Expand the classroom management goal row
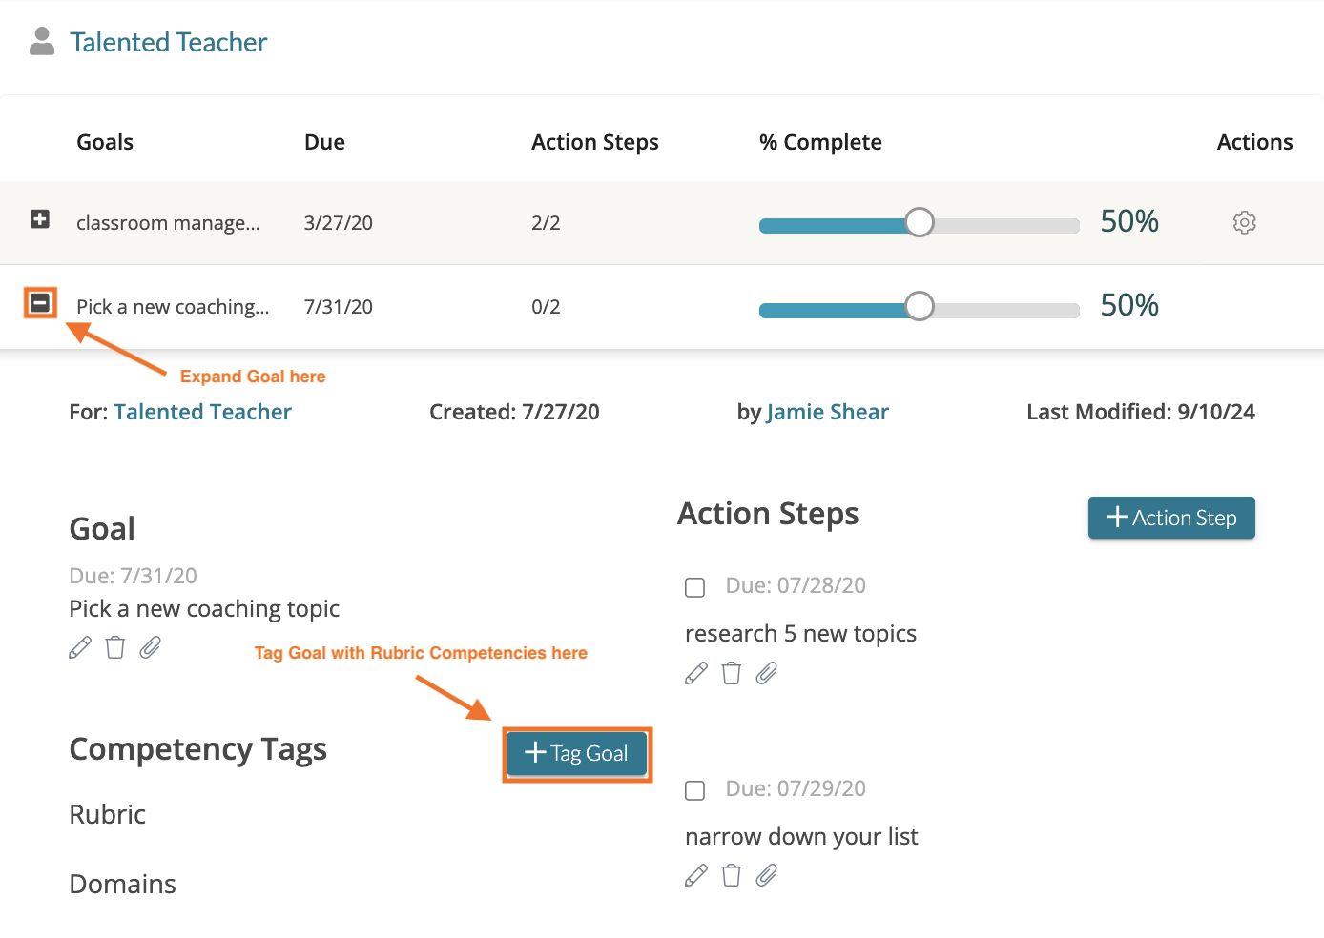 coord(40,219)
